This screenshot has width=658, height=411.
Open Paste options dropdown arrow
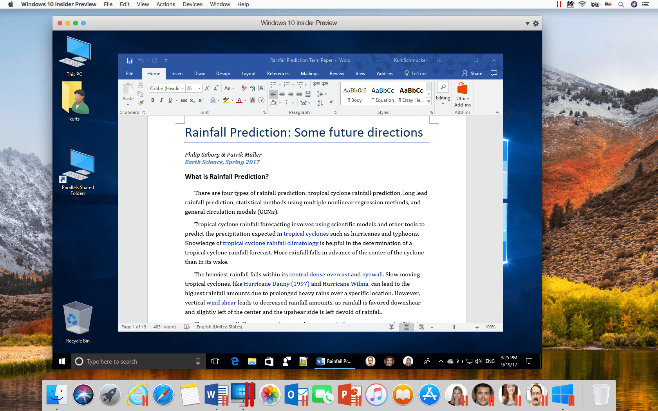point(128,105)
